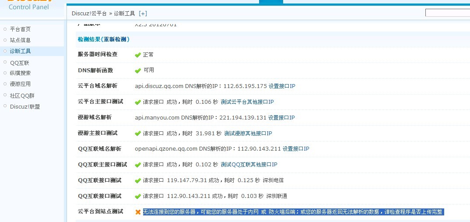The width and height of the screenshot is (470, 222).
Task: Click 设置接口IP link in QQ互联域名解析 row
Action: tap(296, 149)
